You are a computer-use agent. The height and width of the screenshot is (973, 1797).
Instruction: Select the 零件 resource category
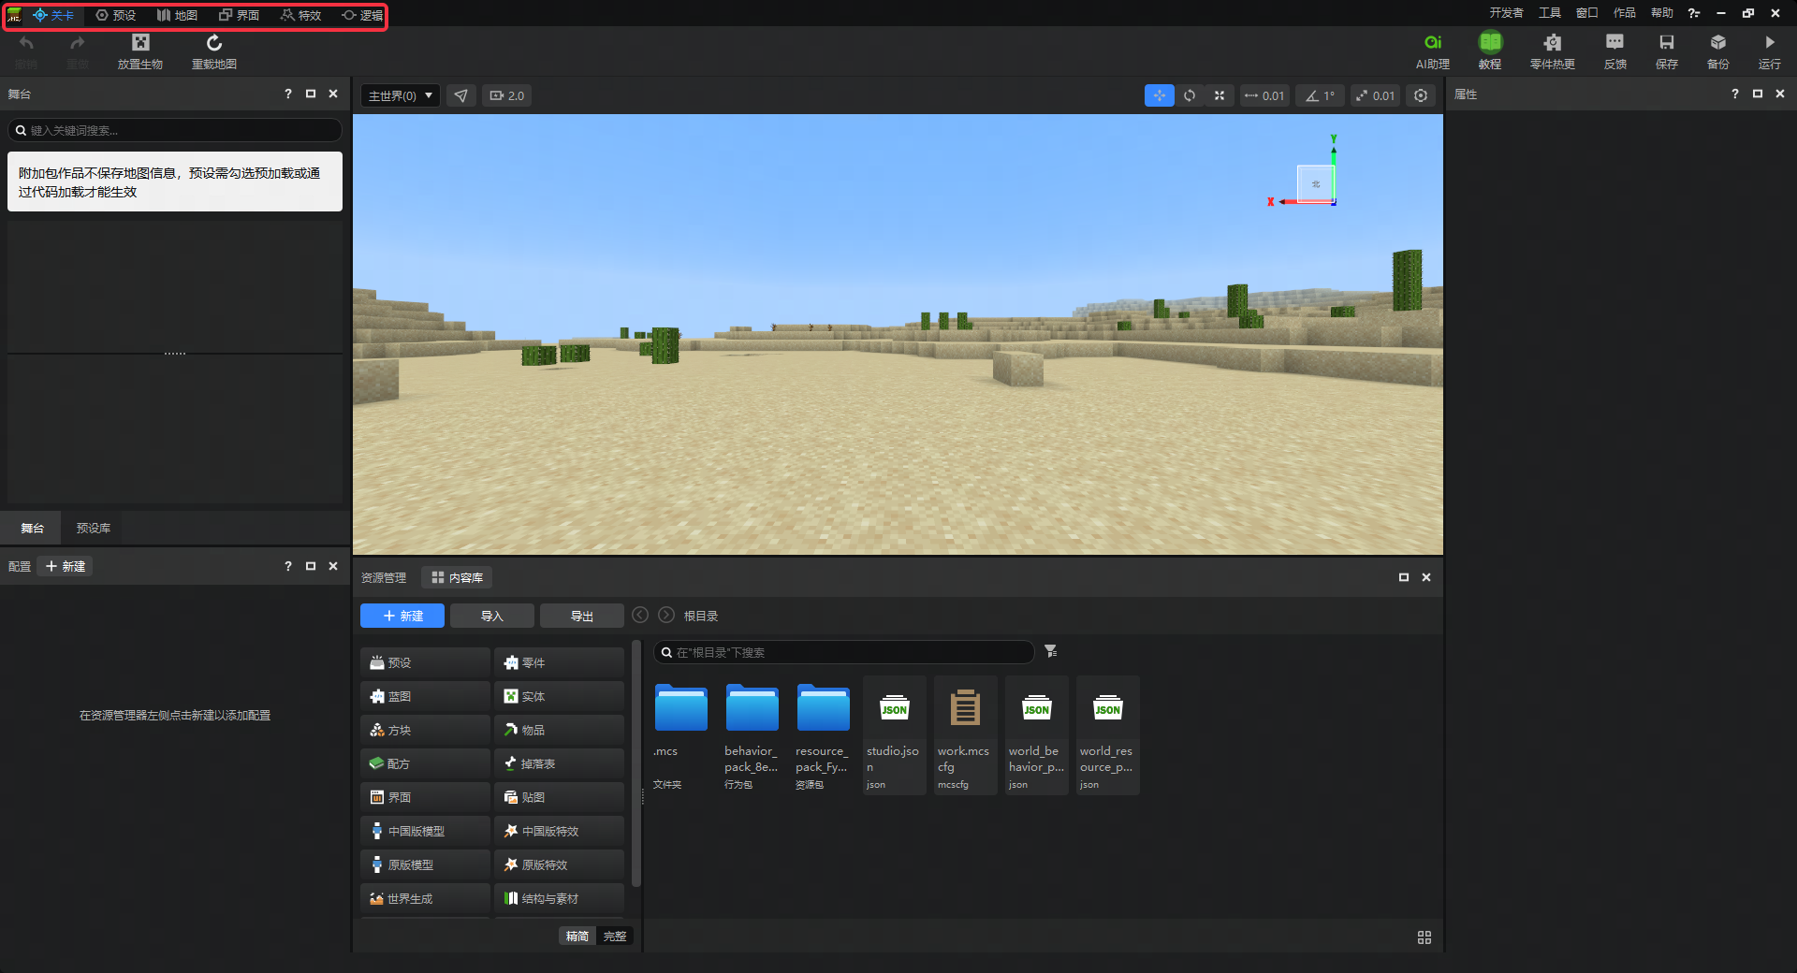(560, 662)
